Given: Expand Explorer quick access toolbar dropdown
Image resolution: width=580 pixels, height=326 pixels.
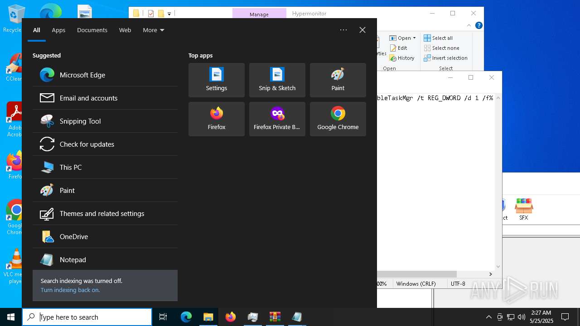Looking at the screenshot, I should 169,14.
